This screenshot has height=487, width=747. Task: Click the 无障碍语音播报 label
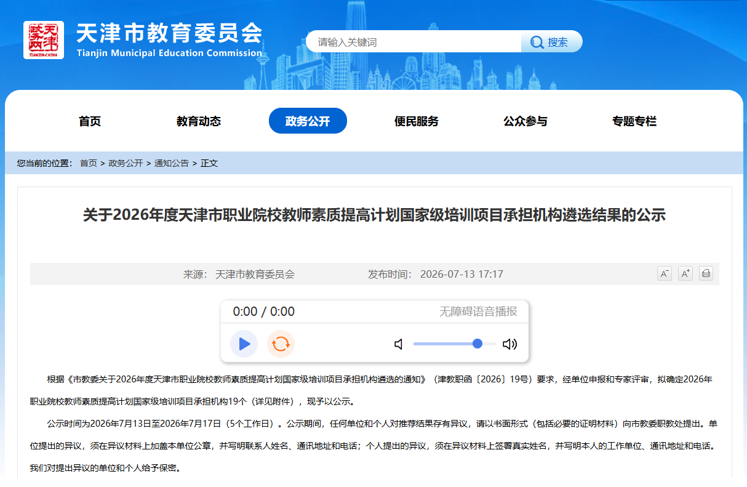coord(478,312)
